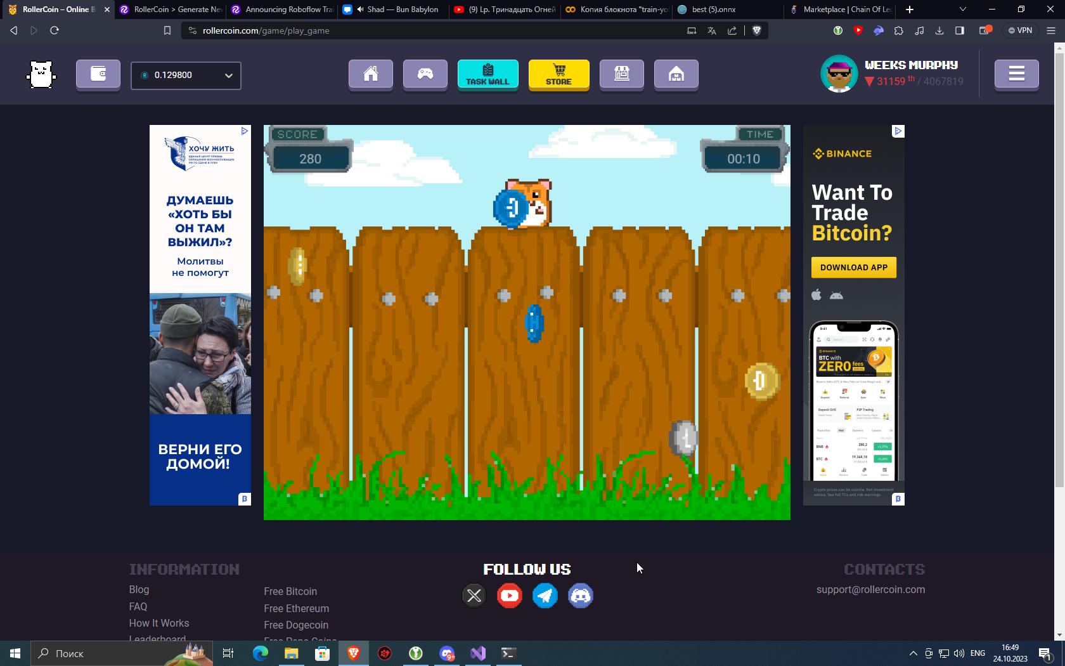Open the Discord social icon

click(581, 596)
